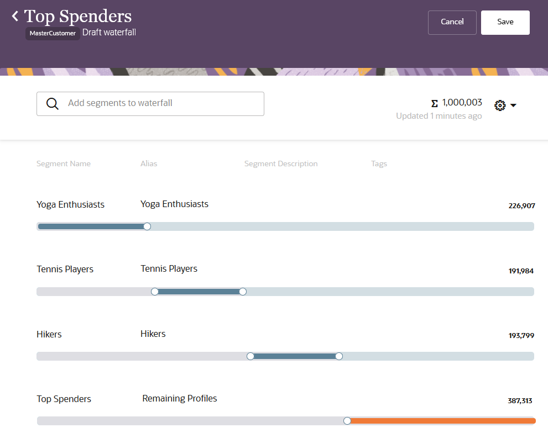Expand the gear dropdown arrow
Screen dimensions: 548x433
click(x=513, y=105)
